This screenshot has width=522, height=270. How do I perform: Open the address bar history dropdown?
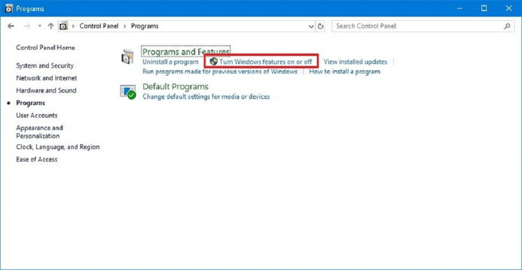(x=311, y=26)
